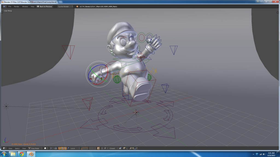Open the viewport shading mode selector
280x157 pixels.
(x=45, y=148)
